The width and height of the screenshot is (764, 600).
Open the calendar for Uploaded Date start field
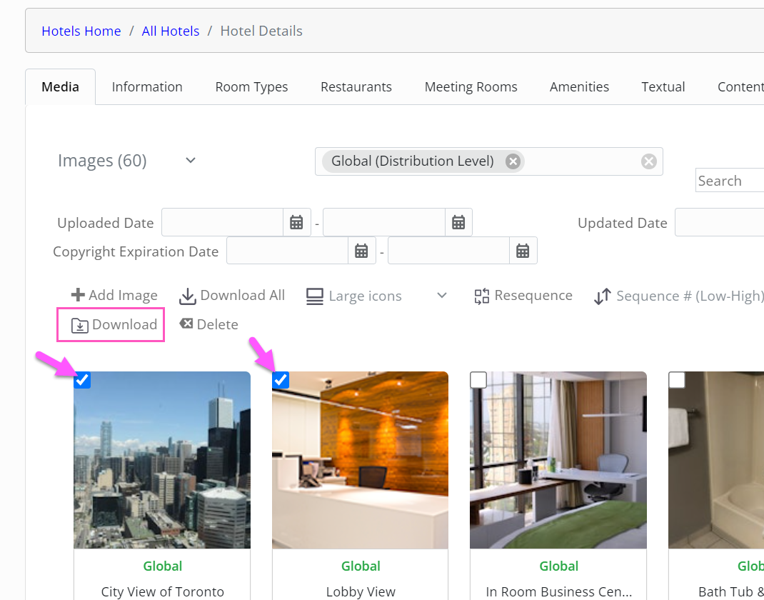296,222
